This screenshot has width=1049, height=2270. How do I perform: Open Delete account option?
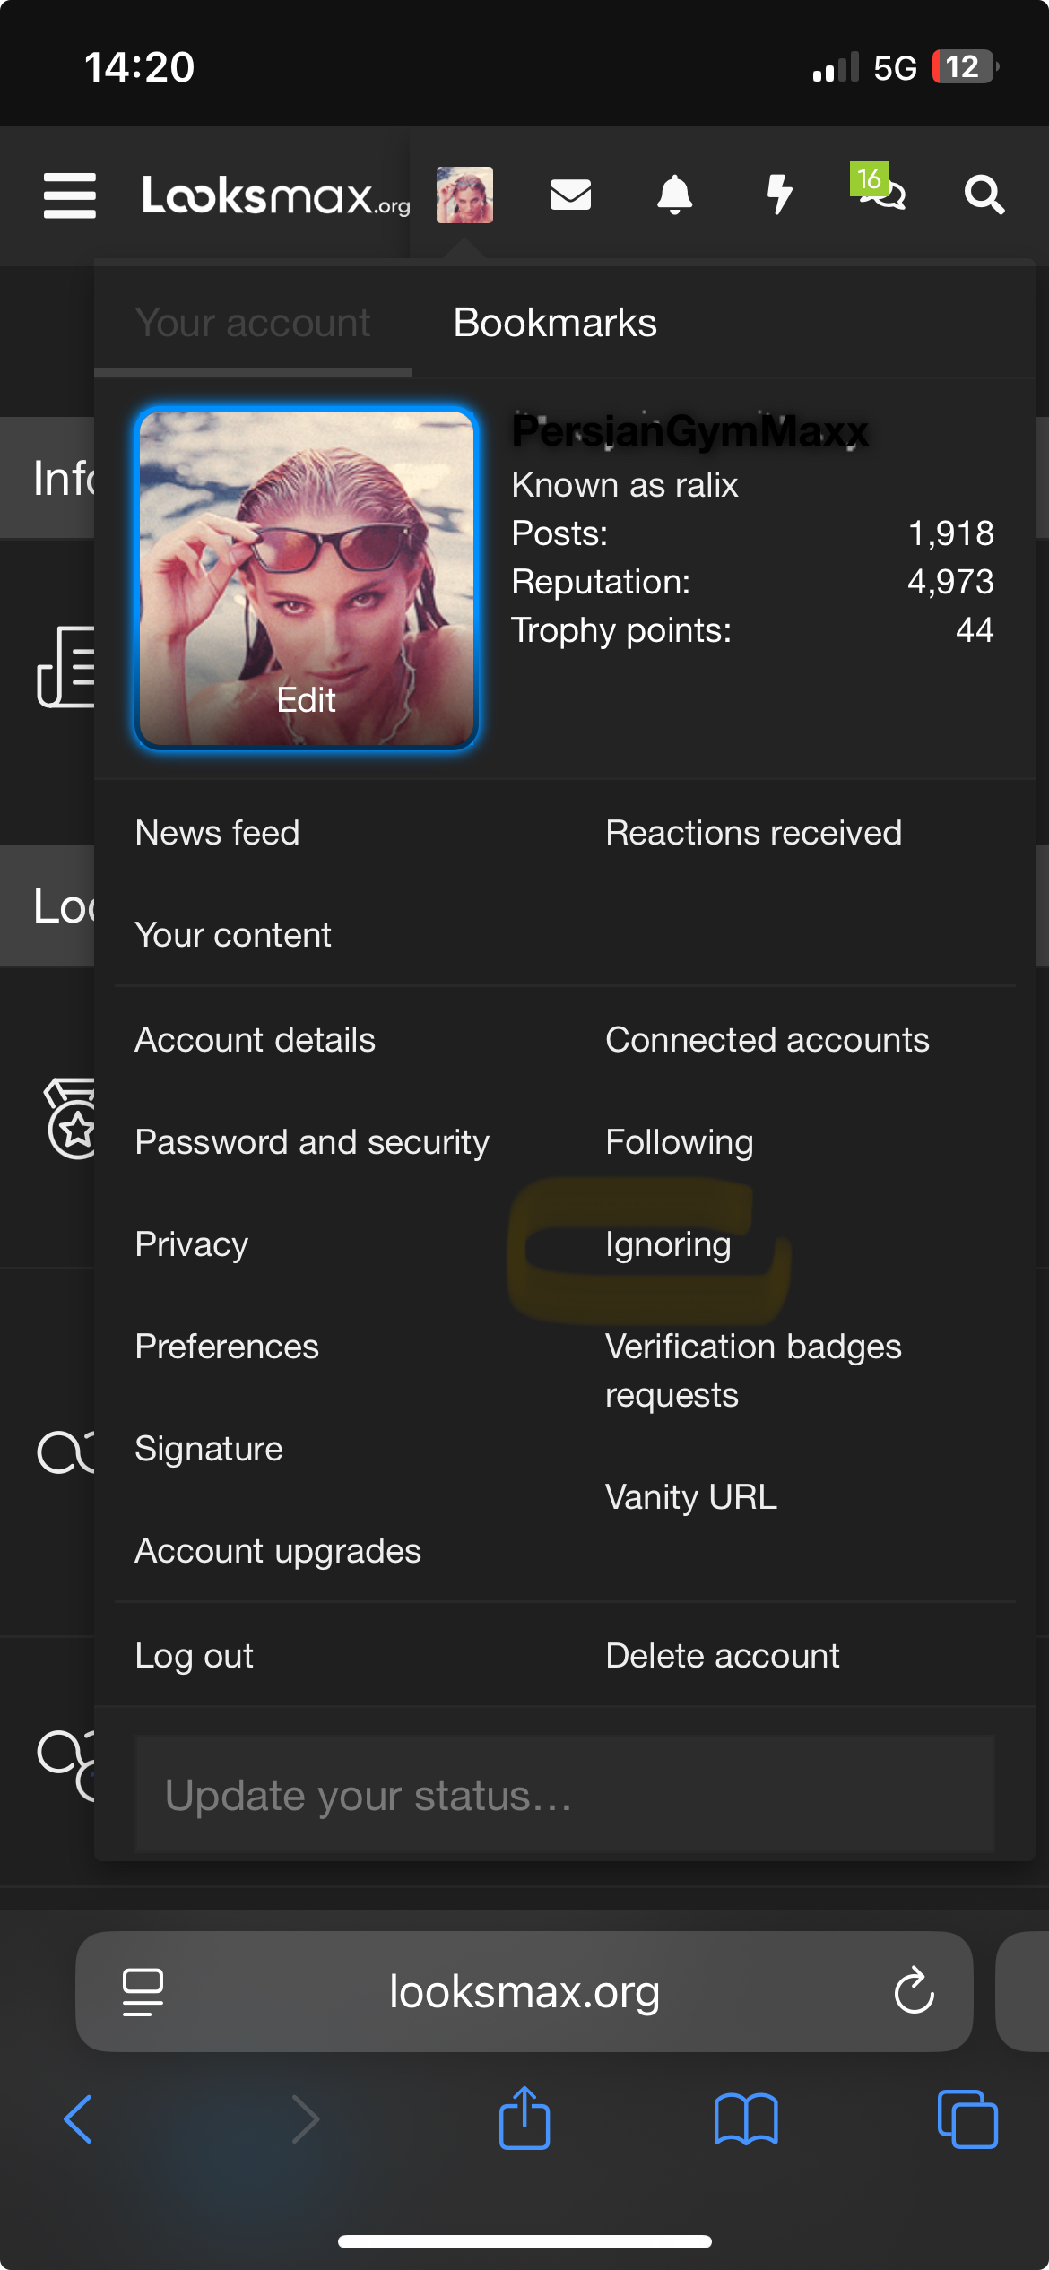pos(722,1656)
